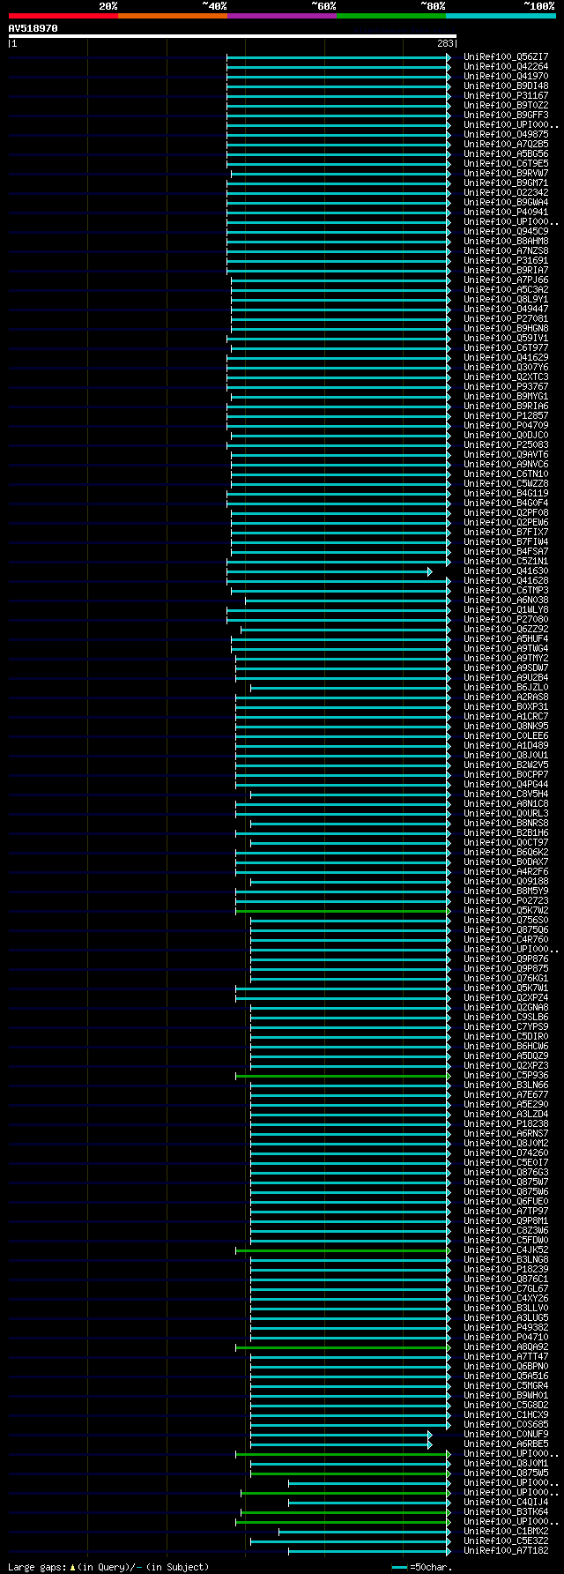Viewport: 564px width, 1574px height.
Task: Select hit label UniRef100_Q6BPN0
Action: (x=506, y=1366)
